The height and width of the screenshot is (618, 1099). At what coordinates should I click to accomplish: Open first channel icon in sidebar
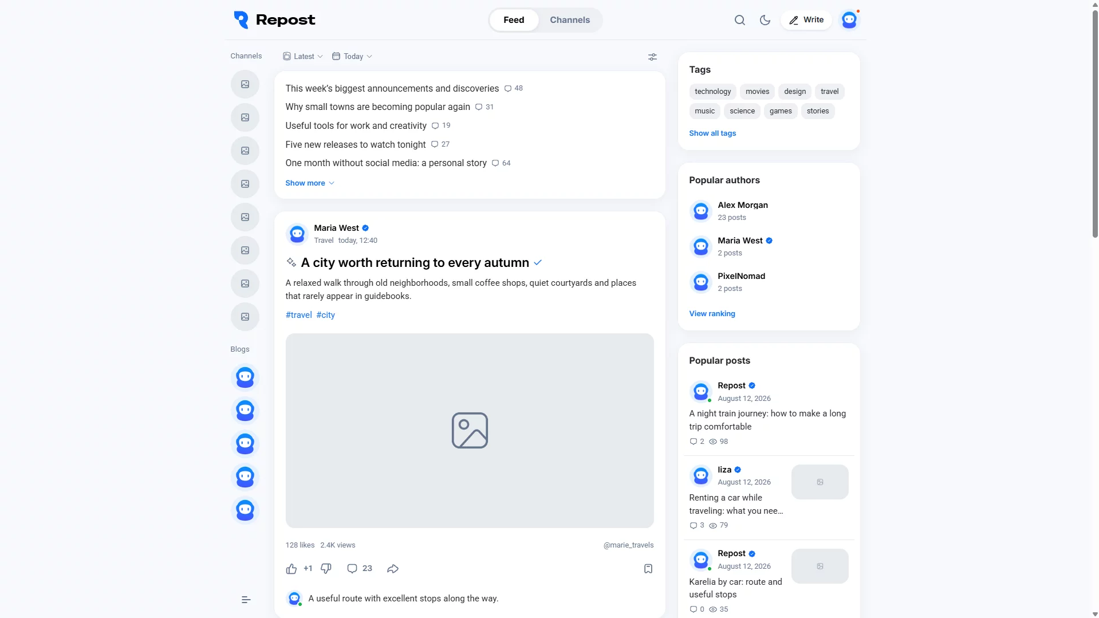[245, 84]
